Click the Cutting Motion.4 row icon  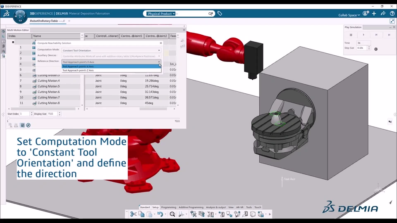pos(34,81)
